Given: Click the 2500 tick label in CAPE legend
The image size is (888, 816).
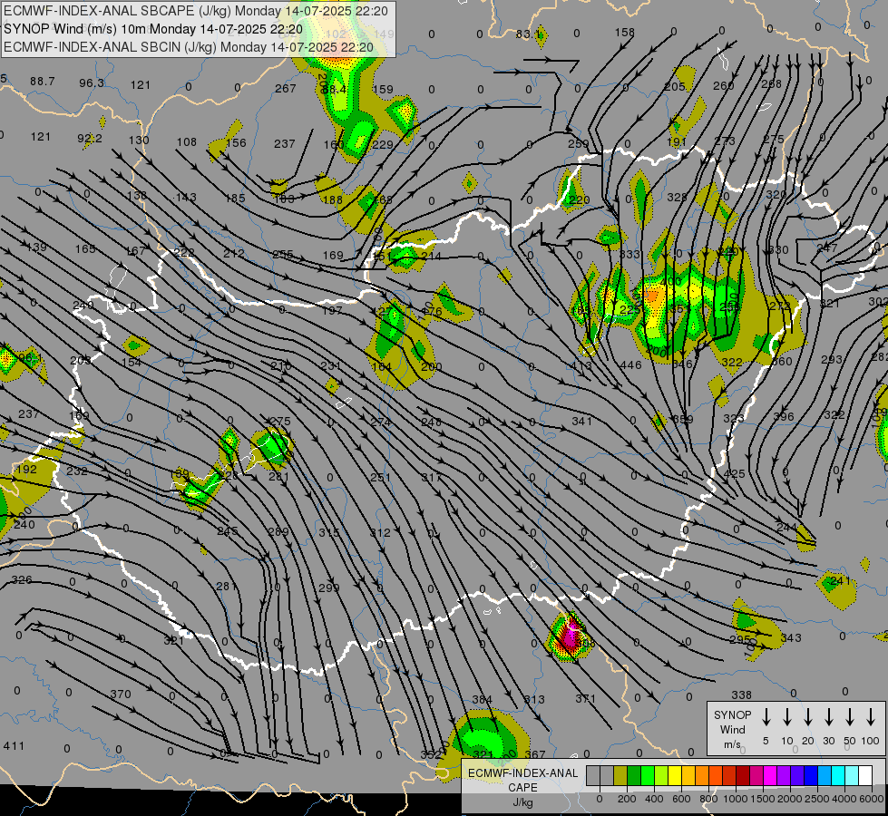Looking at the screenshot, I should click(816, 799).
